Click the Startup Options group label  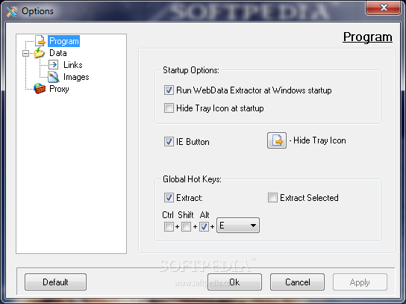click(191, 70)
